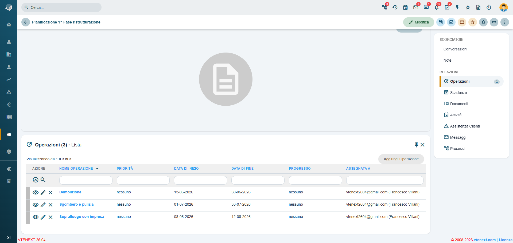Viewport: 513px width, 243px height.
Task: Clear list filters with circled X
Action: point(36,180)
